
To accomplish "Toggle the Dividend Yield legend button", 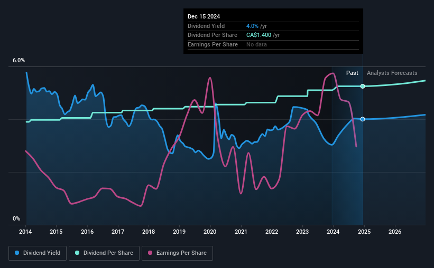I will coord(38,253).
